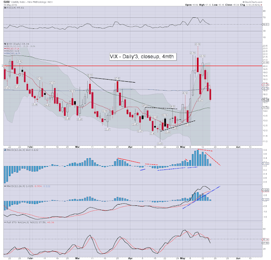The image size is (271, 260).
Task: Click the MACD histogram 0.8 axis label
Action: tap(264, 150)
